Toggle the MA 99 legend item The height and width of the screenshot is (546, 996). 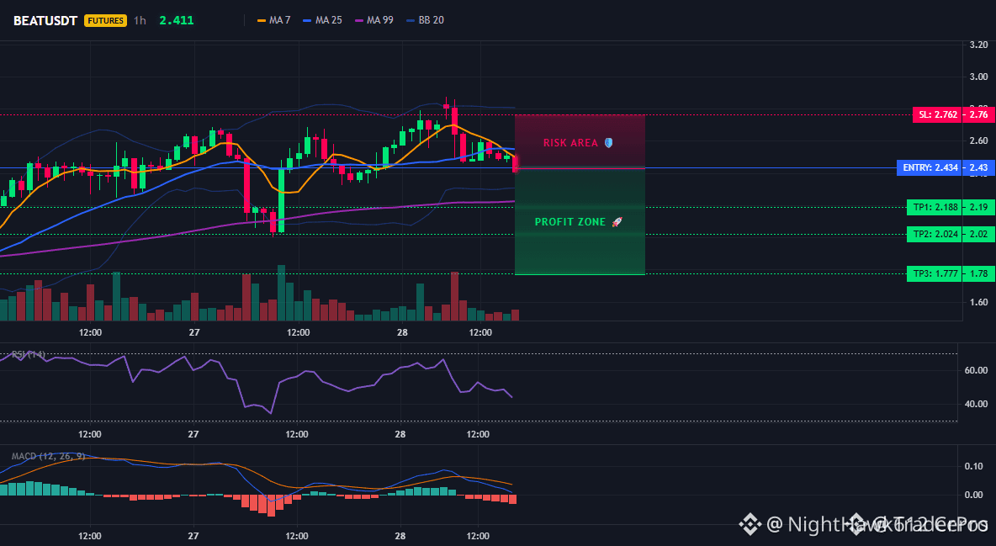click(374, 20)
